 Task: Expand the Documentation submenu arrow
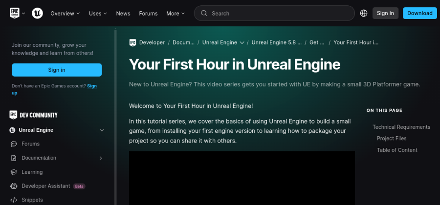click(x=101, y=158)
